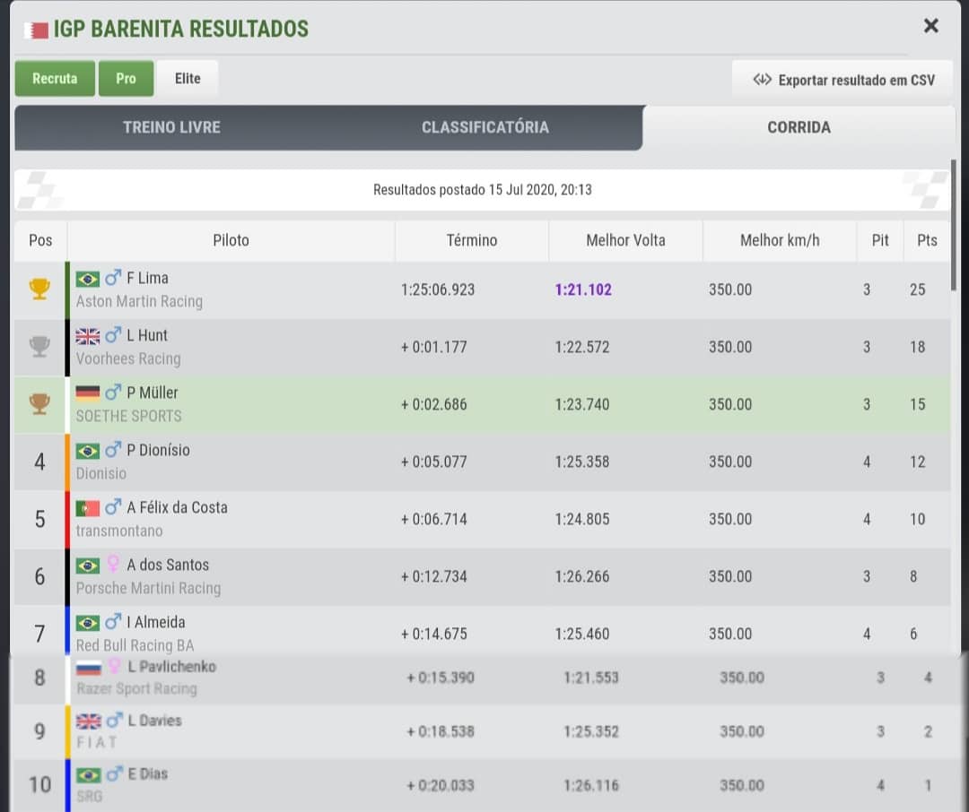Image resolution: width=969 pixels, height=812 pixels.
Task: Open driver F Lima's name
Action: 148,279
